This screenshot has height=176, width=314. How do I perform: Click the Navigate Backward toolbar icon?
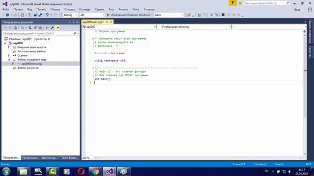coord(7,15)
